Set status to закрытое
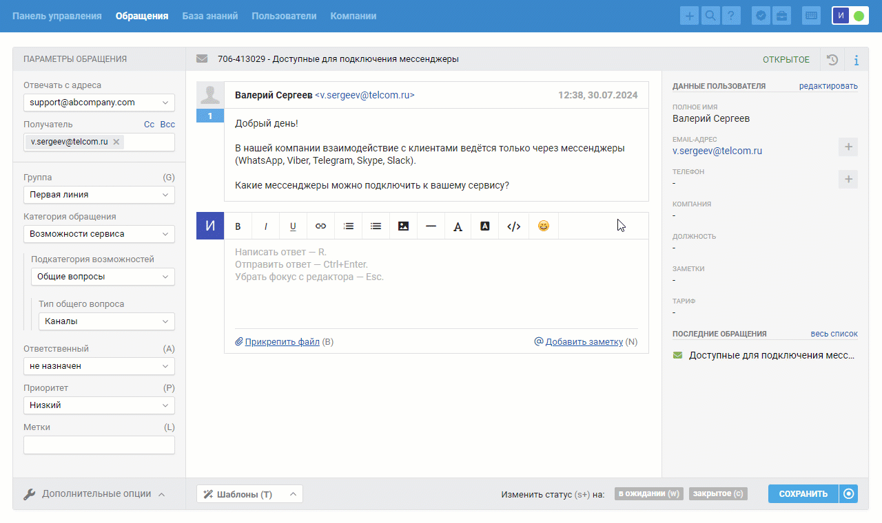882x523 pixels. click(x=718, y=494)
